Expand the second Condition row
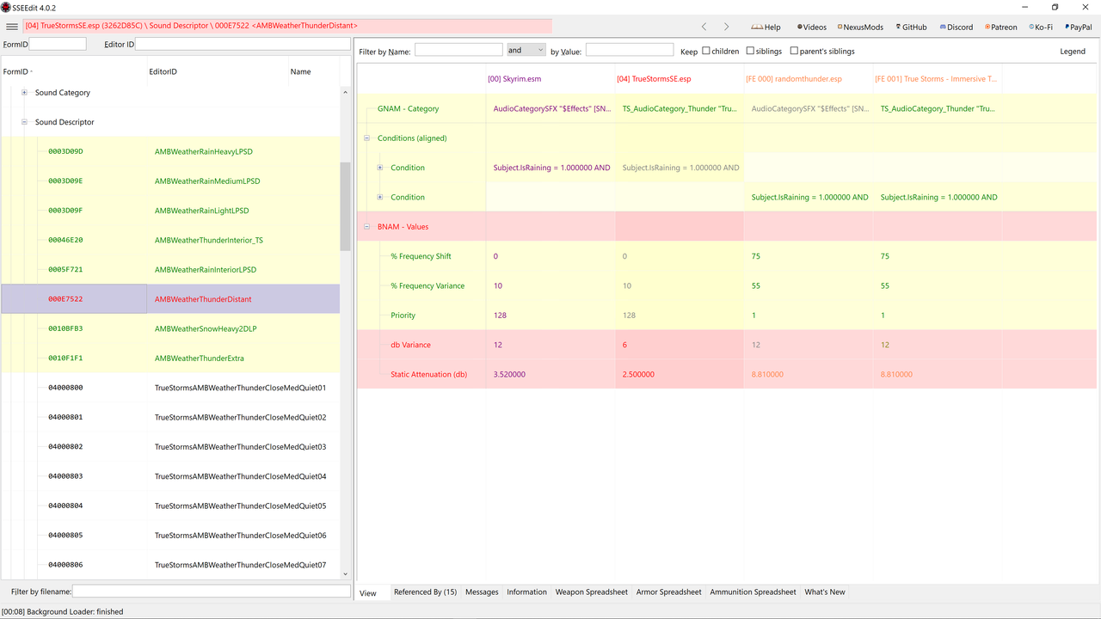 (x=380, y=197)
